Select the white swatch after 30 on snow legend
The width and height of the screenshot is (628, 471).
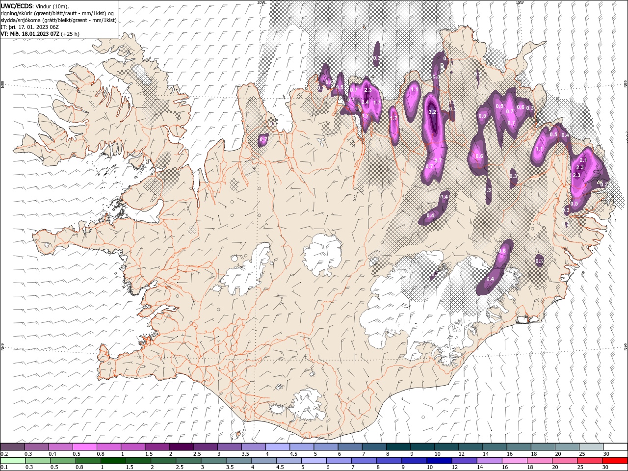tap(615, 447)
